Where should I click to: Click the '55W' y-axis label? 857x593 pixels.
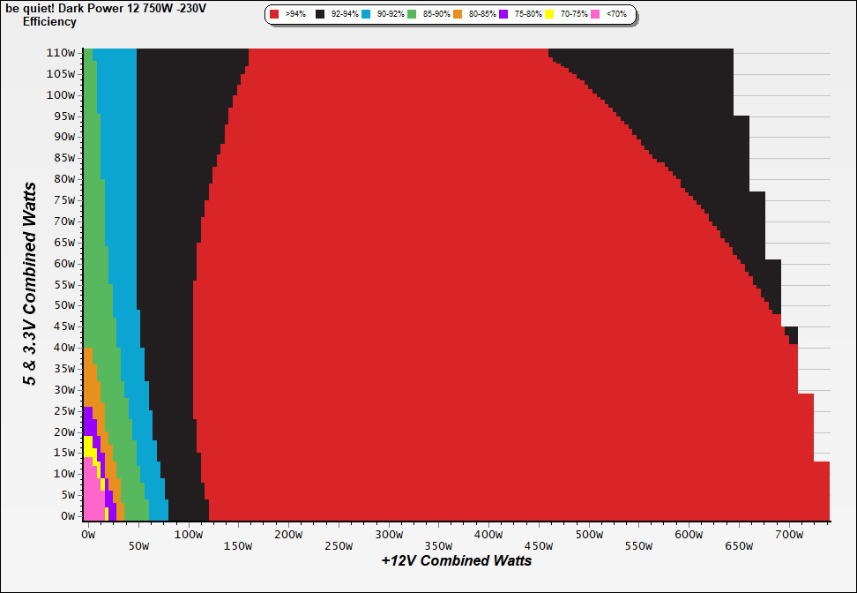pos(64,284)
